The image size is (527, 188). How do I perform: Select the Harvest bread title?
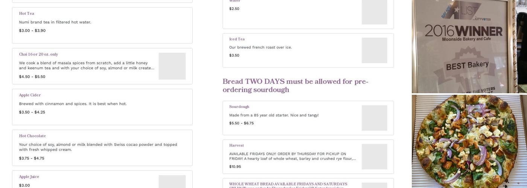pyautogui.click(x=236, y=146)
